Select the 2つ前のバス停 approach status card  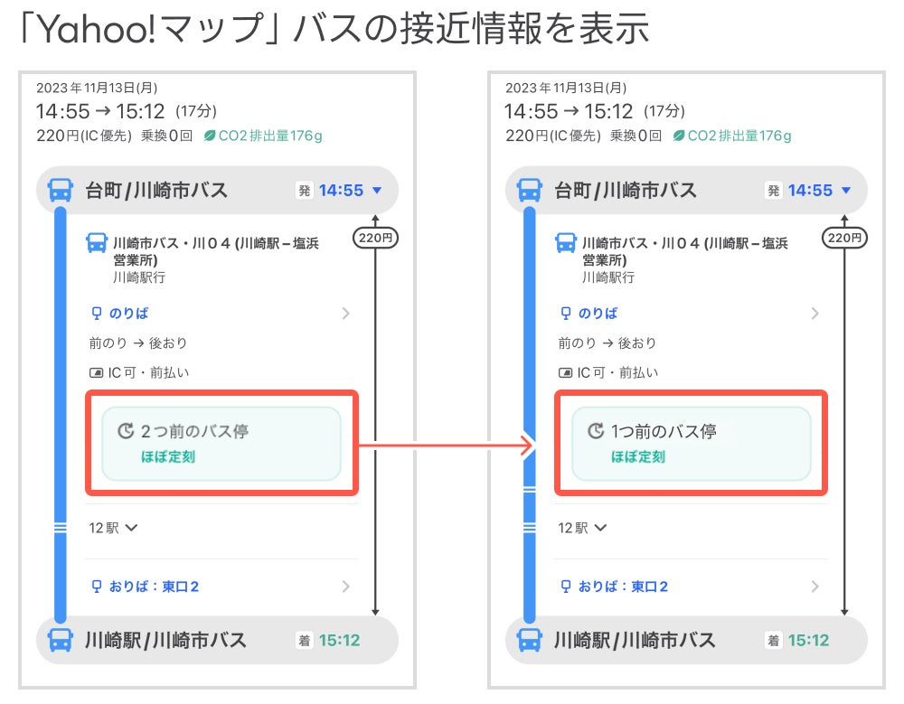click(221, 444)
